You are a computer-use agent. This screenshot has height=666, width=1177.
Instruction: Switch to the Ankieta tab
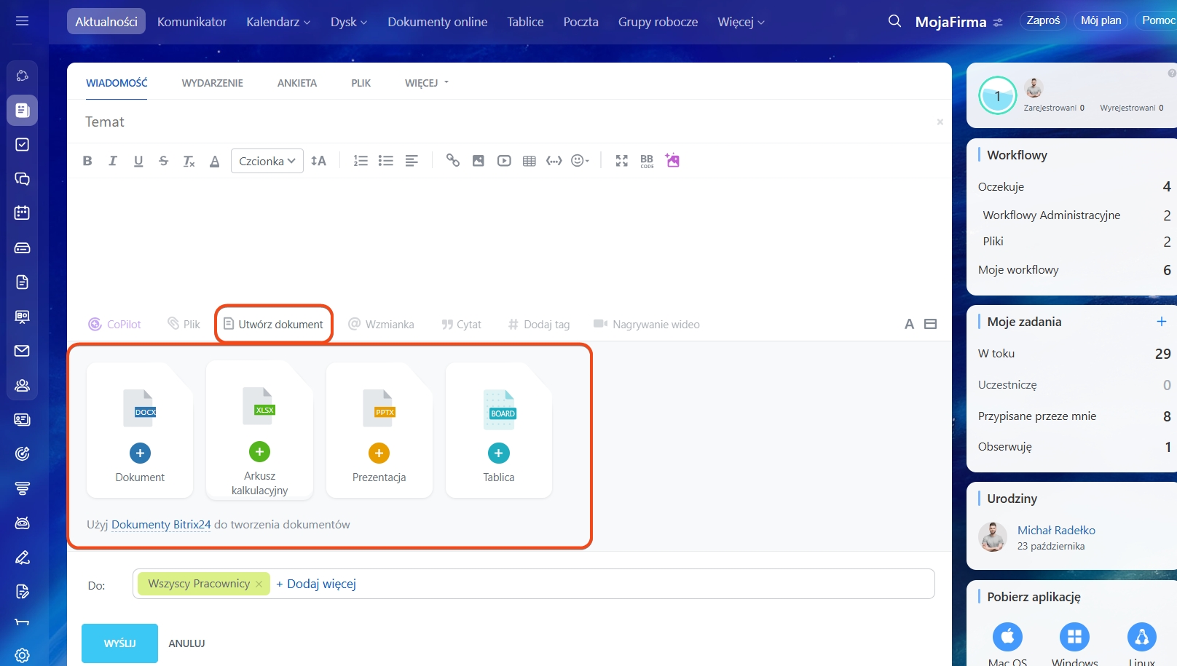297,83
